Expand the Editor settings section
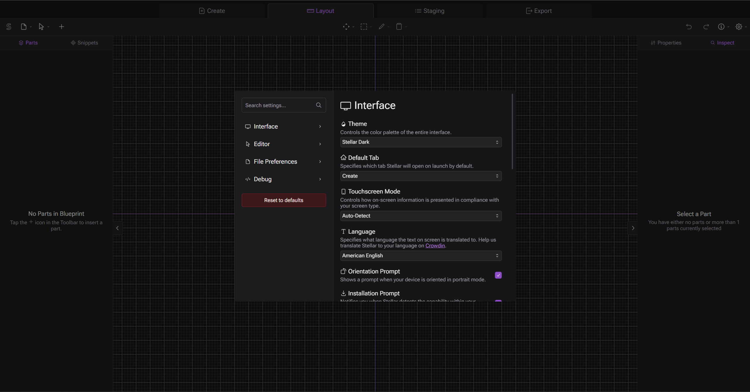Viewport: 750px width, 392px height. click(283, 144)
